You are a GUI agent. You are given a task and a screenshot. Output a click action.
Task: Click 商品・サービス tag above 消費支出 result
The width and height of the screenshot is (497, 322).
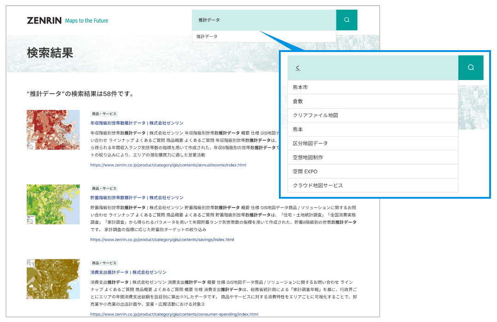tap(104, 263)
